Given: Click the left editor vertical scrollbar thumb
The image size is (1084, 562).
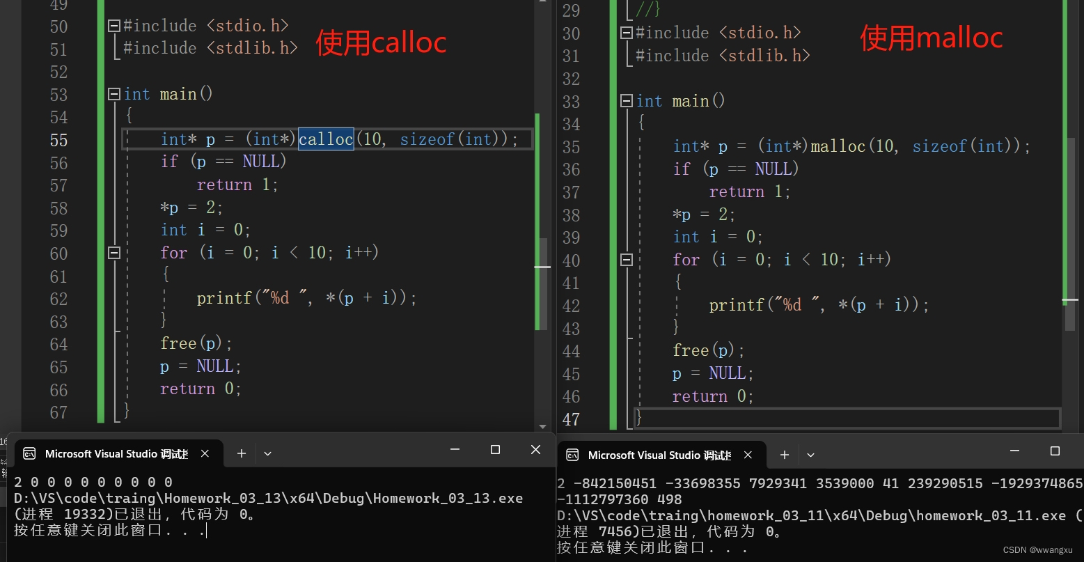Looking at the screenshot, I should click(x=542, y=283).
